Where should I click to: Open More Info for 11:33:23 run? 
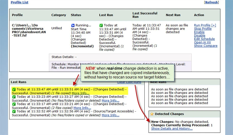(x=110, y=100)
